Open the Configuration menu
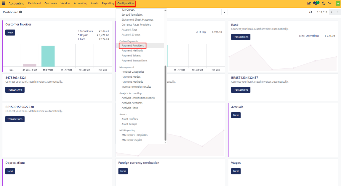The height and width of the screenshot is (186, 341). click(126, 3)
